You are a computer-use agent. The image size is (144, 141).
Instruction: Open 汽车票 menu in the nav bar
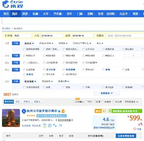click(58, 14)
